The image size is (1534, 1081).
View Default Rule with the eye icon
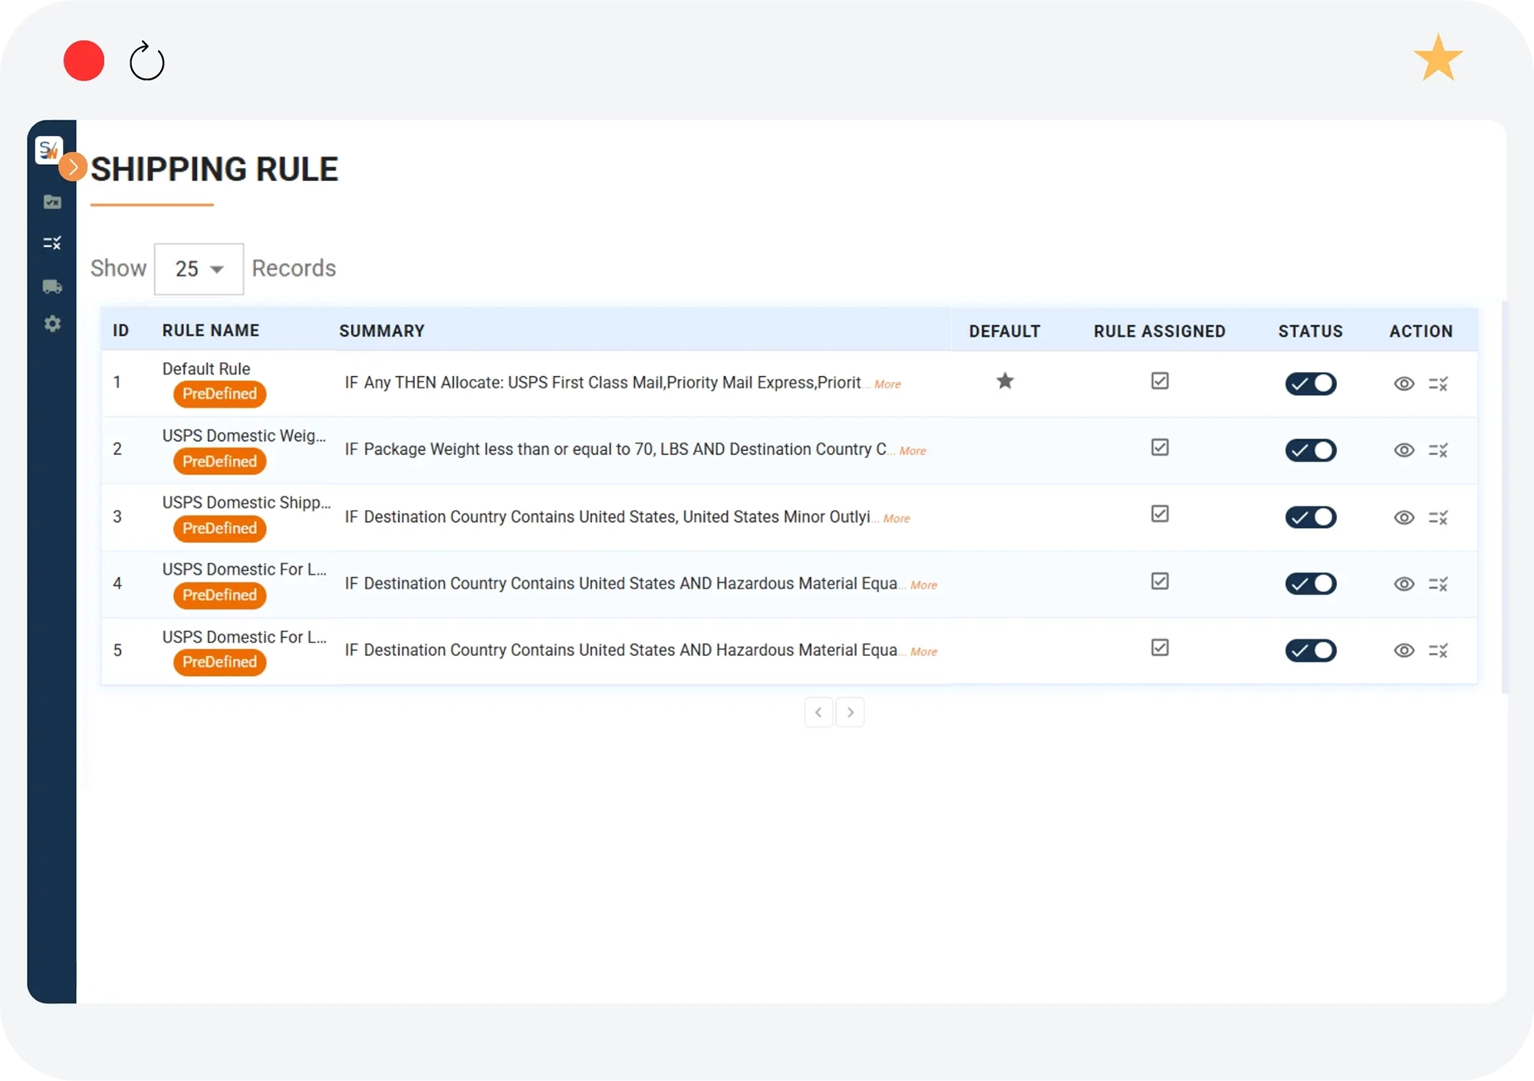pos(1404,384)
